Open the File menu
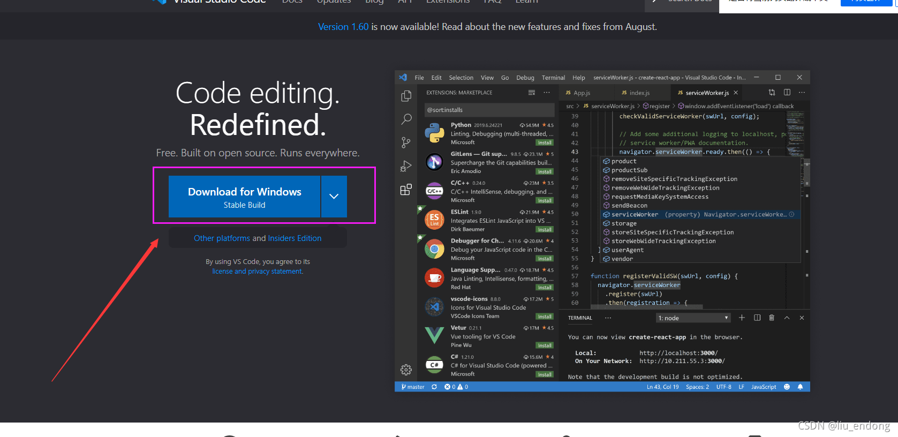Screen dimensions: 898x437 [419, 78]
